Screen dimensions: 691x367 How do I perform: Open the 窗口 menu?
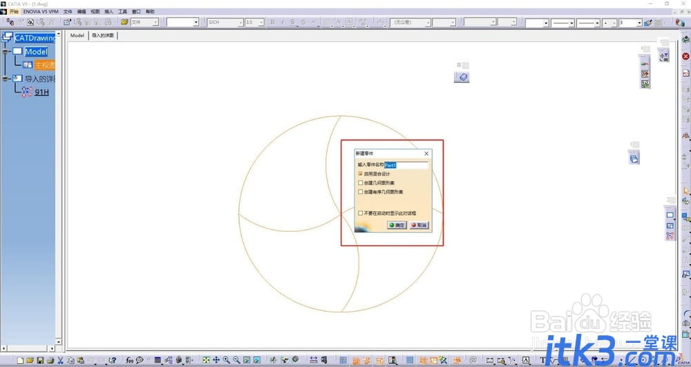[x=136, y=12]
